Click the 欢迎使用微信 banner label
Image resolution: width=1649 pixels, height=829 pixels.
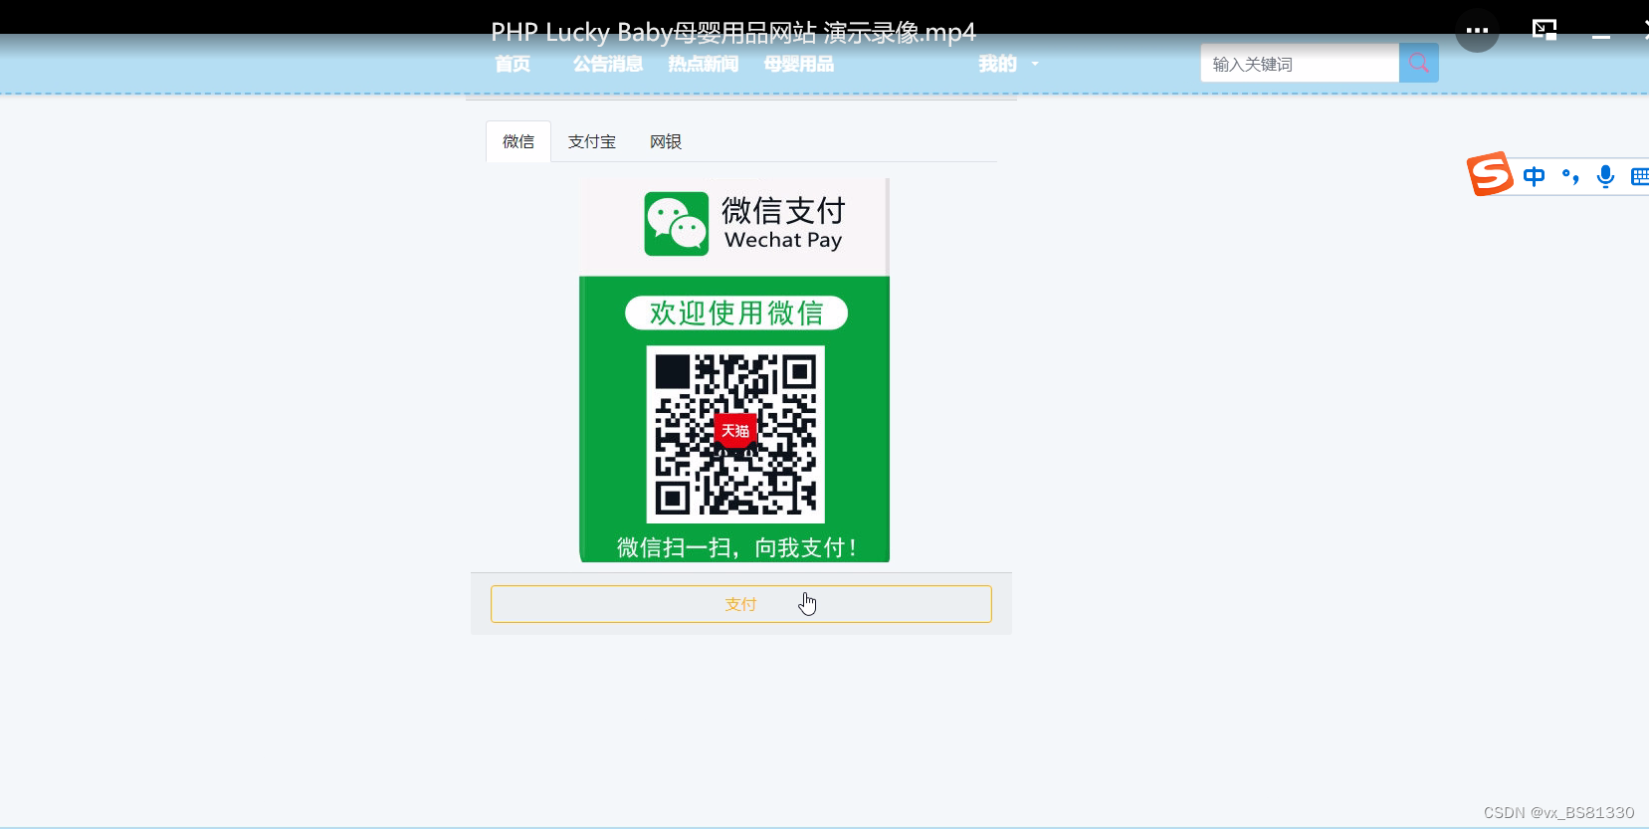point(736,312)
